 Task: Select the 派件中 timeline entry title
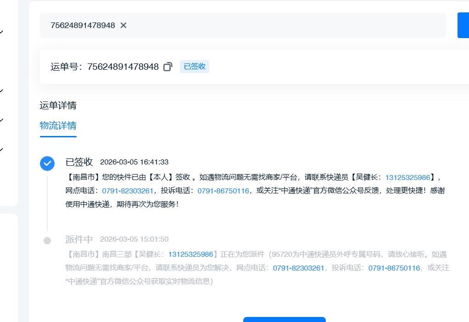tap(79, 239)
